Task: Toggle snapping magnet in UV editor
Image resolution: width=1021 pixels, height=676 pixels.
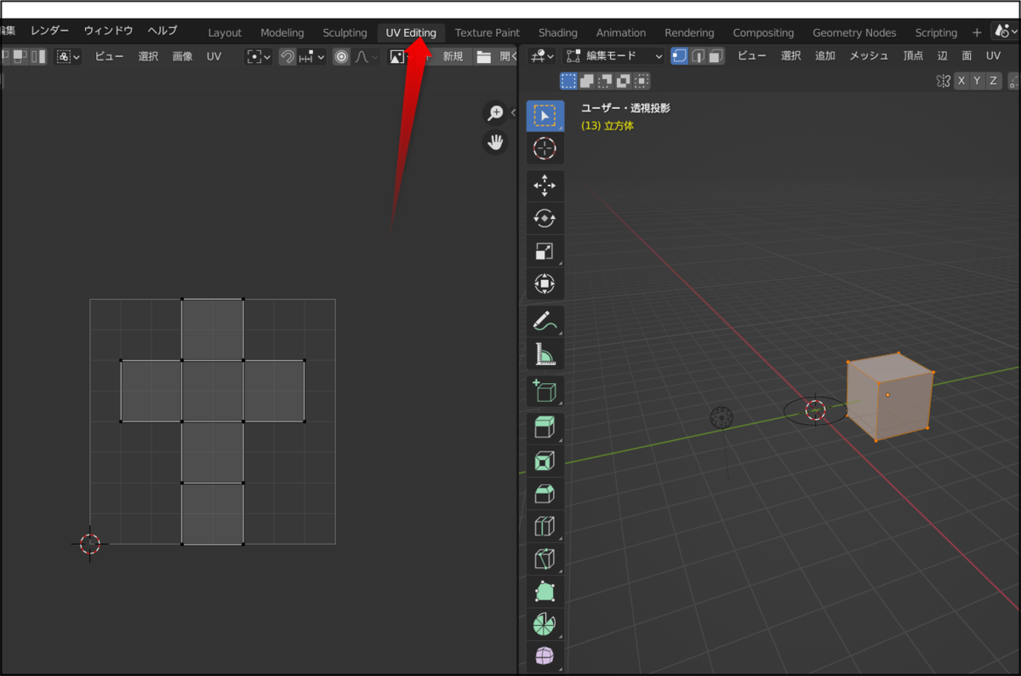Action: pyautogui.click(x=288, y=57)
